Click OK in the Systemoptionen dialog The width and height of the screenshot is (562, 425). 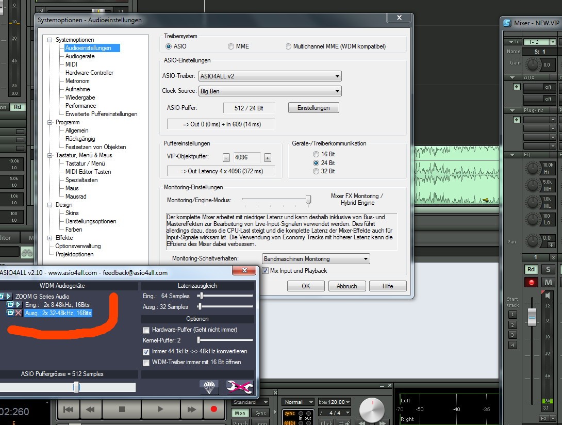click(x=306, y=286)
